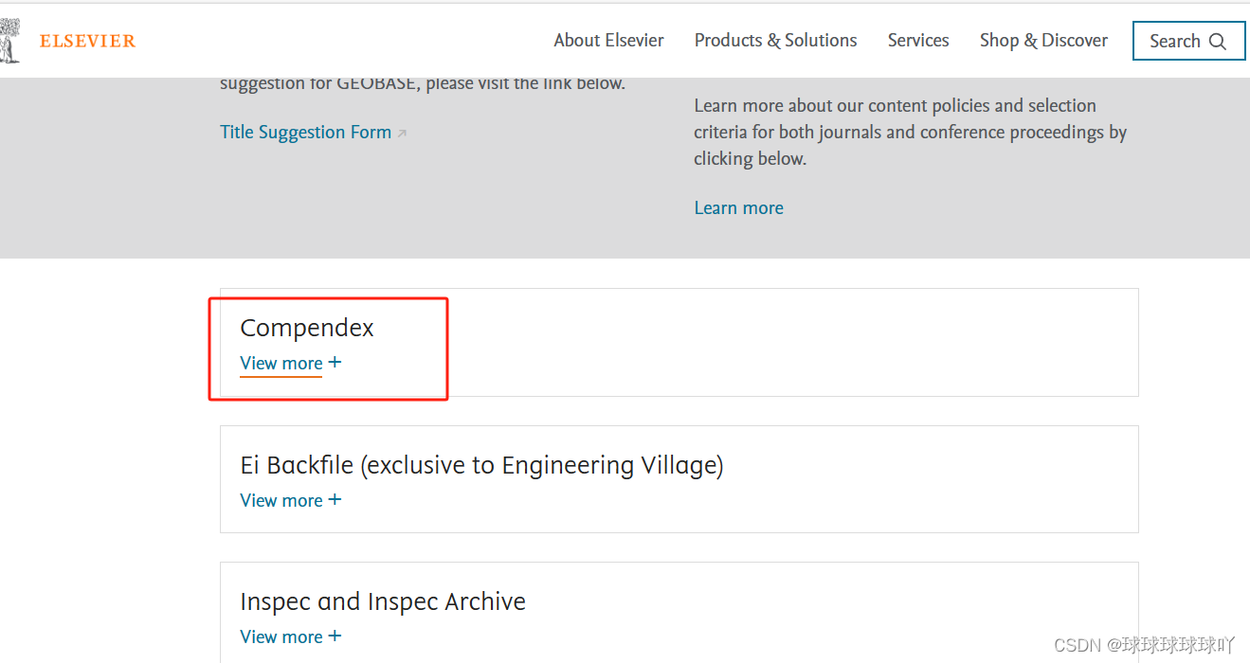Click the Elsevier tree logo icon
This screenshot has height=663, width=1250.
click(x=9, y=41)
